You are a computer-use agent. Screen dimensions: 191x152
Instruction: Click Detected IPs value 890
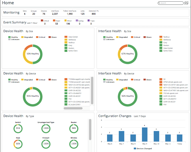pos(94,14)
